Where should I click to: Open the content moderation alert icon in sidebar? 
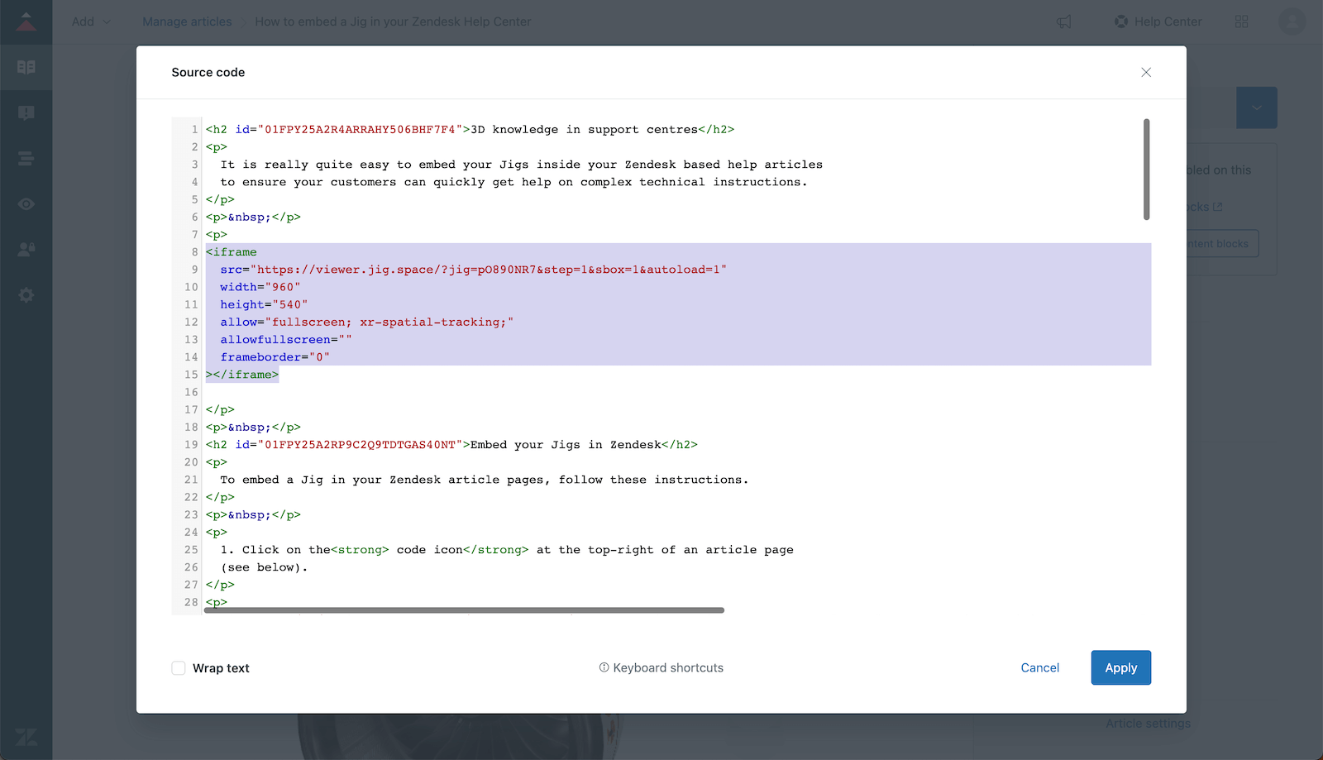click(x=26, y=112)
